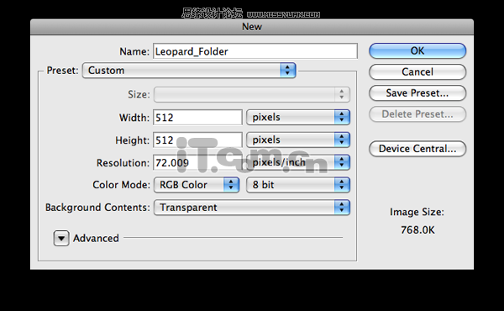Click the OK button
This screenshot has width=504, height=311.
click(417, 50)
